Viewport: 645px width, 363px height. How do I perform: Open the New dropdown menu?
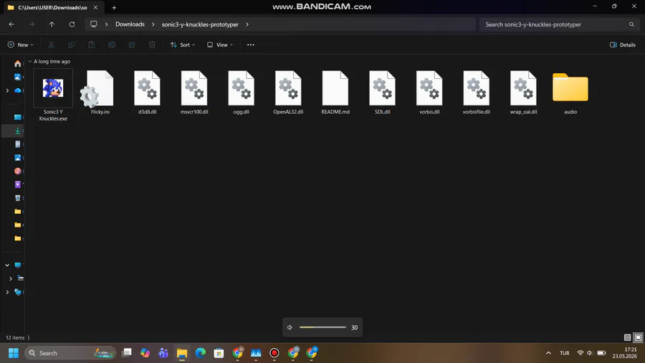[x=21, y=45]
